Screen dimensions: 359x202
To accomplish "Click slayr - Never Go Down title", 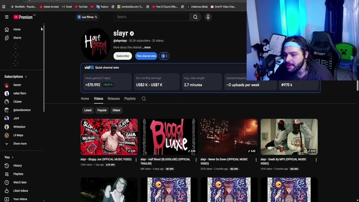I will click(x=224, y=161).
